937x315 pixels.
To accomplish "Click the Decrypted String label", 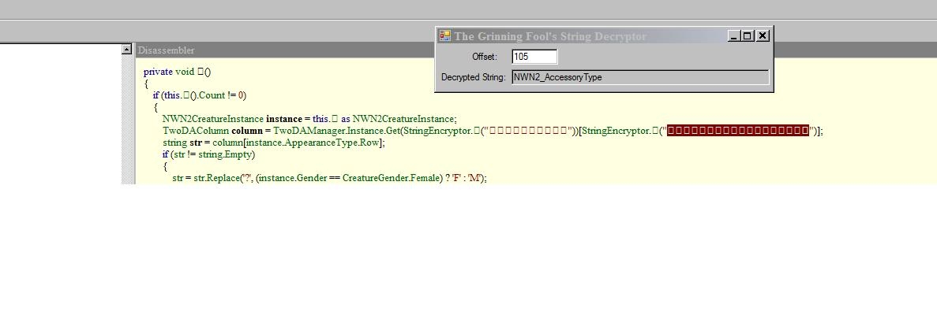I will pyautogui.click(x=474, y=77).
